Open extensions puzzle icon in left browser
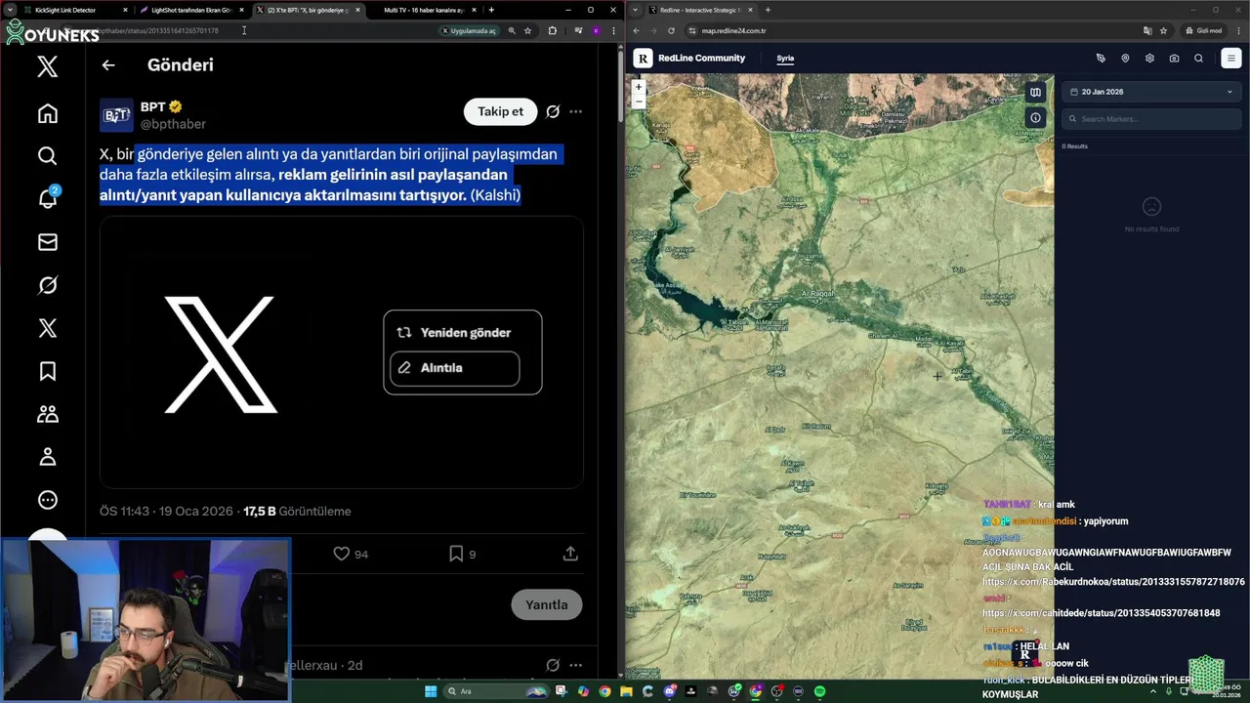Image resolution: width=1250 pixels, height=703 pixels. (x=552, y=30)
